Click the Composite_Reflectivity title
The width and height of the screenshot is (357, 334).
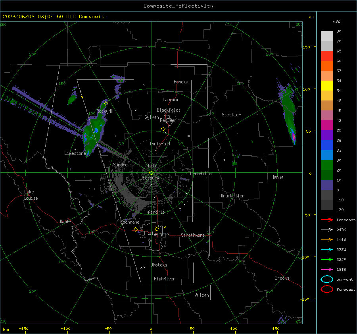[x=178, y=6]
